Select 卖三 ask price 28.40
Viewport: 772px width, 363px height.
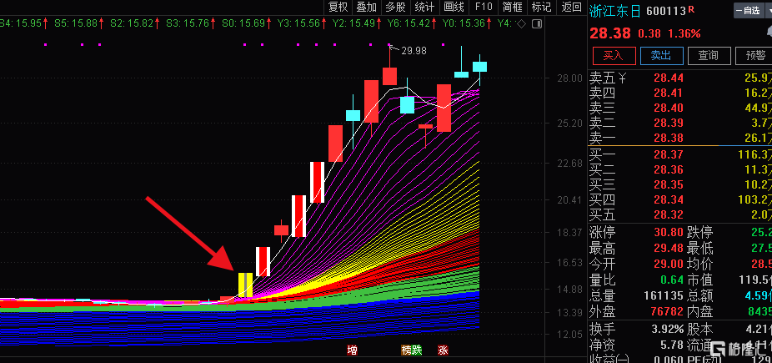[669, 108]
